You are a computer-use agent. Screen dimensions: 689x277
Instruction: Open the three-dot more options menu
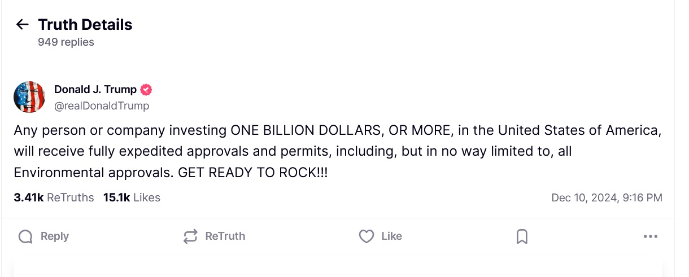pyautogui.click(x=651, y=236)
